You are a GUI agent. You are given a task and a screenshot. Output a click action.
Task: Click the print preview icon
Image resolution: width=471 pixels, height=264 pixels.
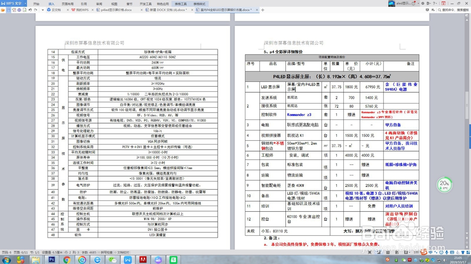[24, 10]
